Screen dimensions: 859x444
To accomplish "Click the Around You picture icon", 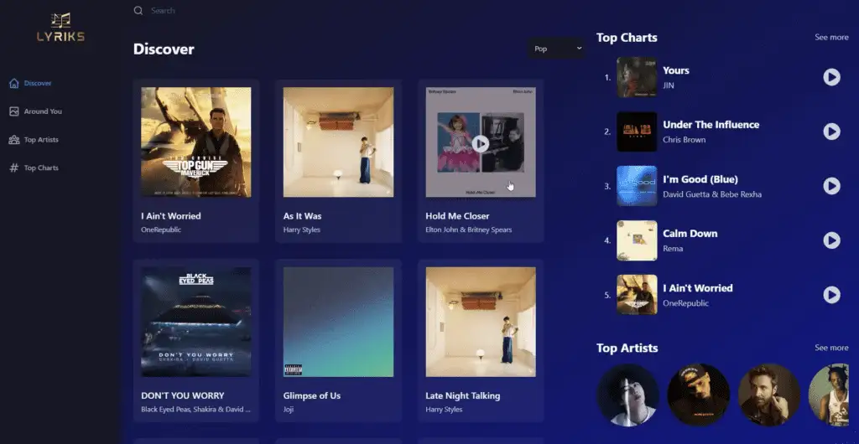I will (14, 111).
